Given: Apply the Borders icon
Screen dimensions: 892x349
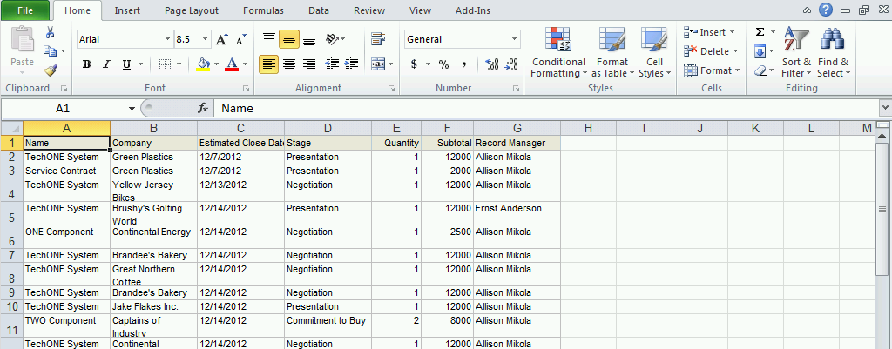Looking at the screenshot, I should point(165,64).
